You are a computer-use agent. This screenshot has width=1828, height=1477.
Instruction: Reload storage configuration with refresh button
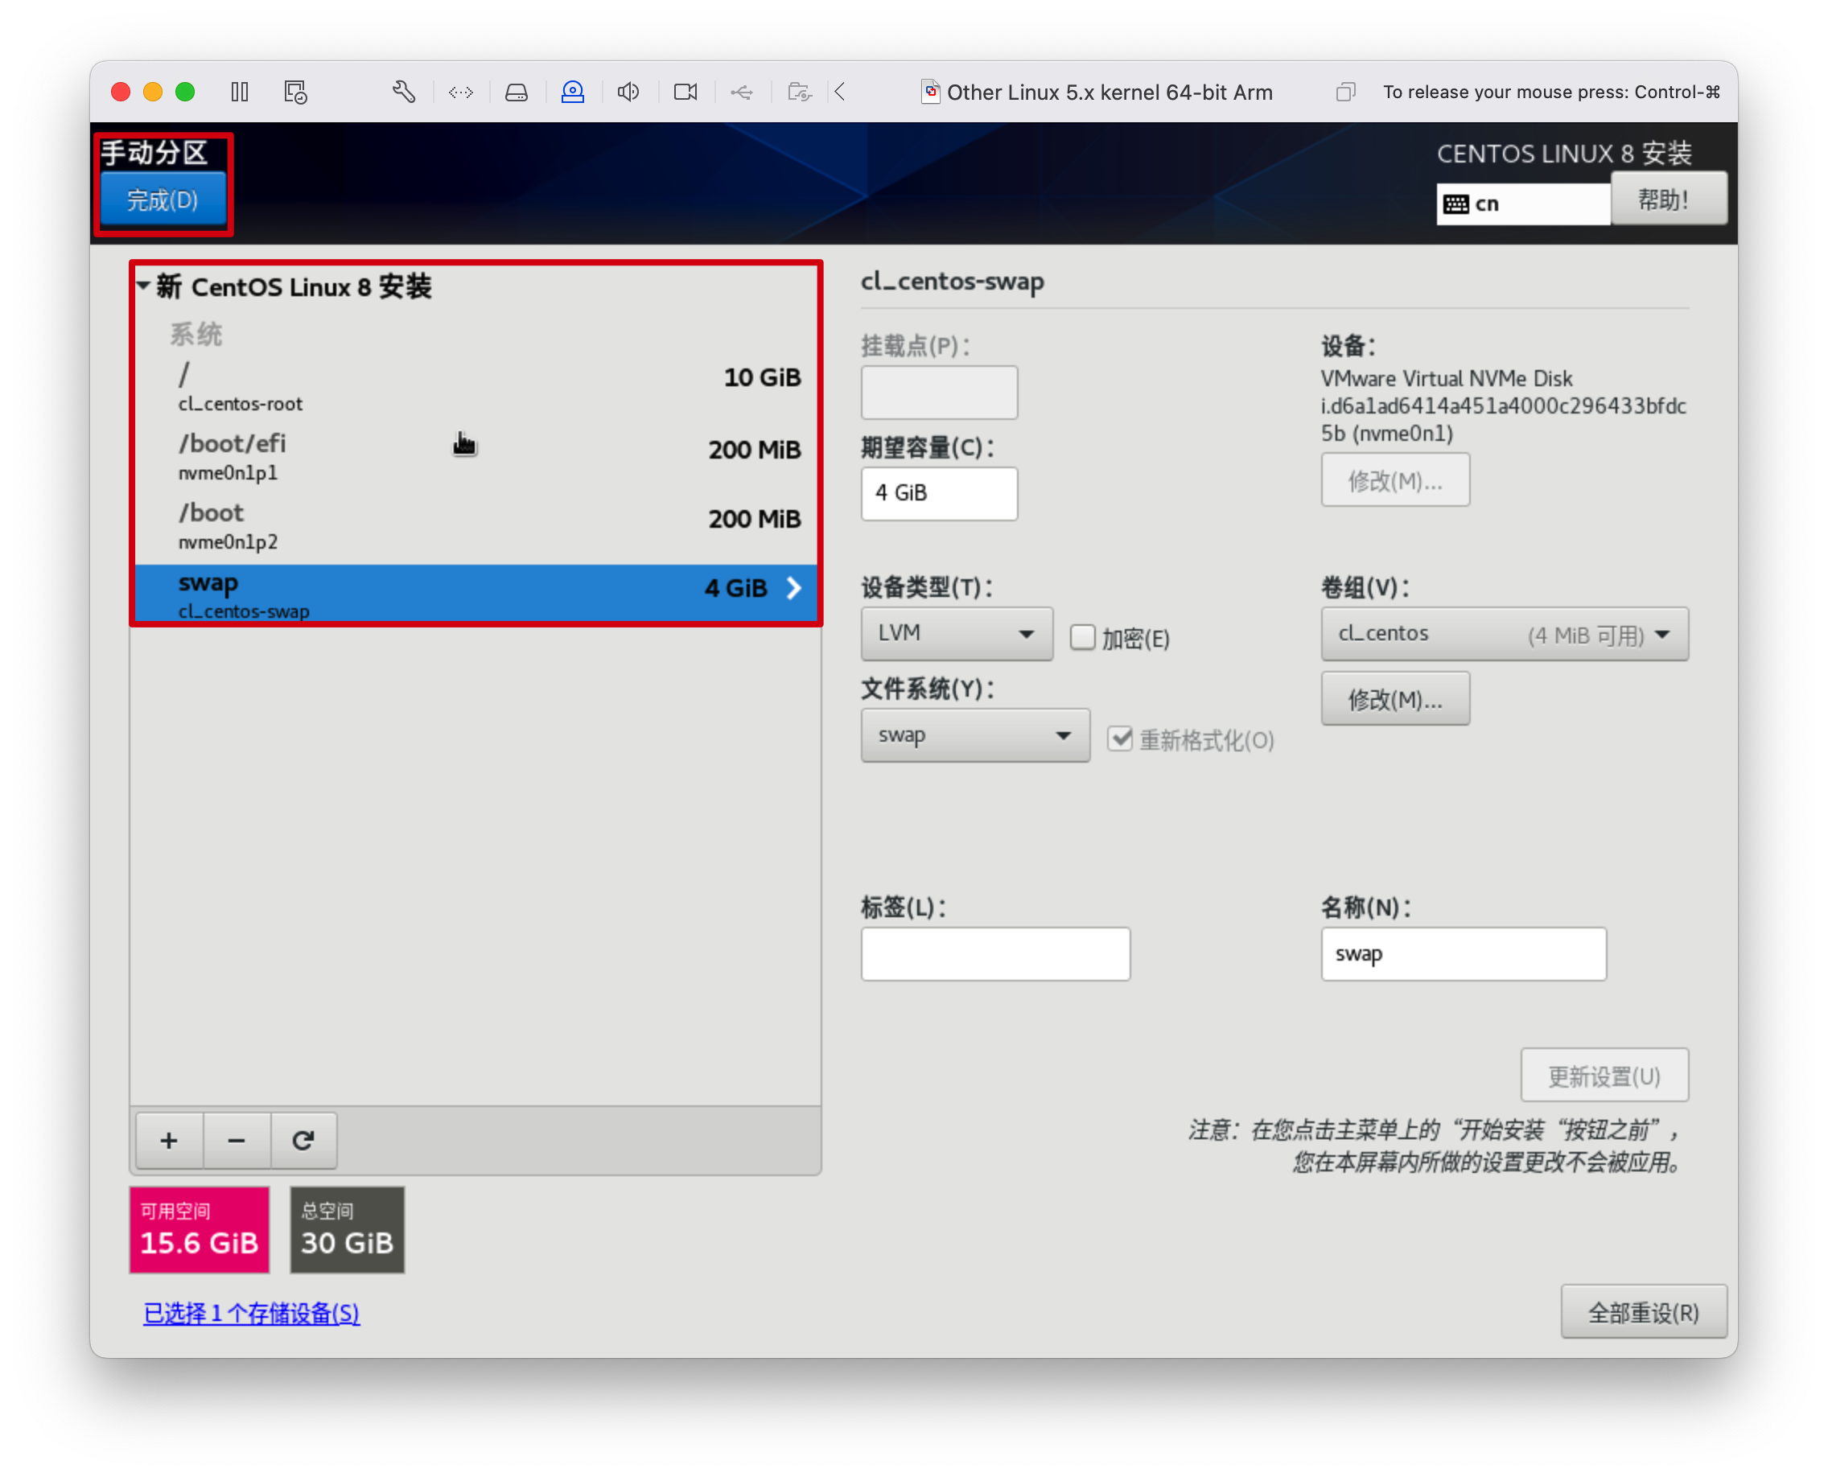click(304, 1141)
